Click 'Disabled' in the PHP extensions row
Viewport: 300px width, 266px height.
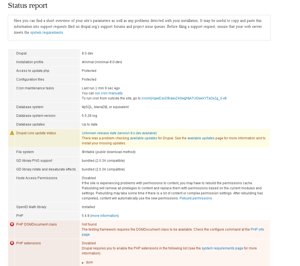click(x=89, y=243)
